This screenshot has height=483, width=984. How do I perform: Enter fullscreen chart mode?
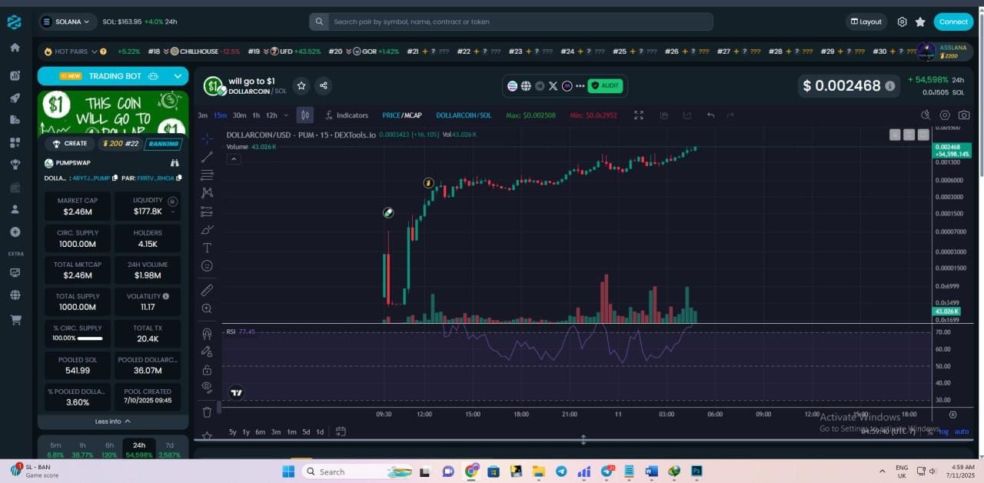639,115
